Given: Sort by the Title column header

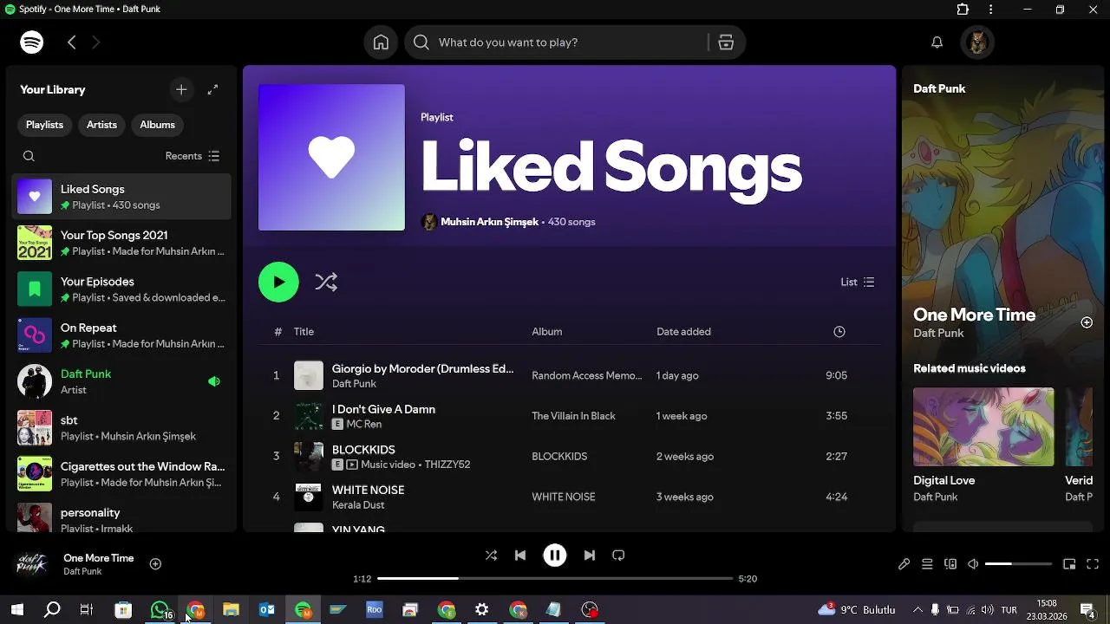Looking at the screenshot, I should [x=304, y=332].
